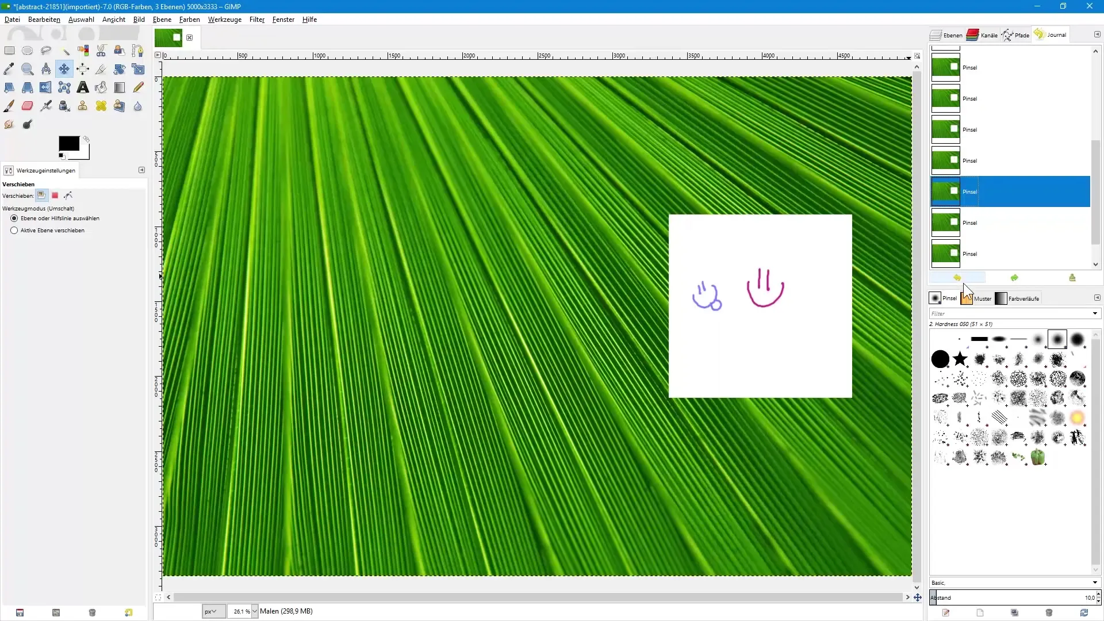Click the redo arrow in Journal panel
1104x621 pixels.
point(1015,278)
